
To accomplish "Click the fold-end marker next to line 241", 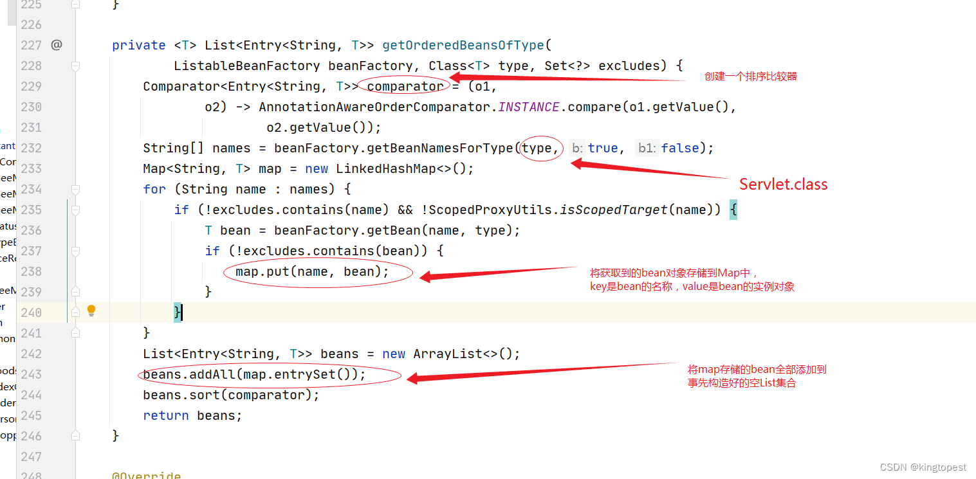I will [x=75, y=333].
